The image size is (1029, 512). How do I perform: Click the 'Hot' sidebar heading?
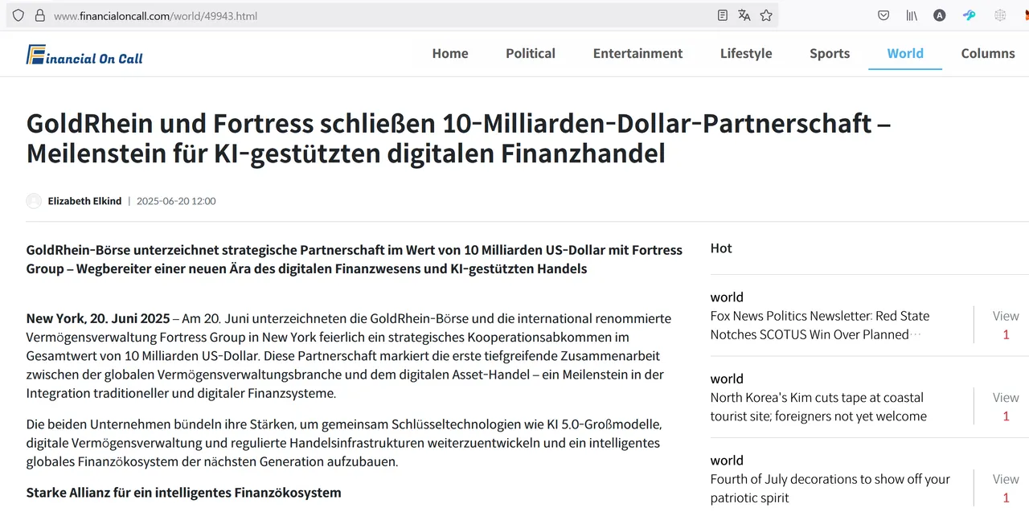coord(721,248)
